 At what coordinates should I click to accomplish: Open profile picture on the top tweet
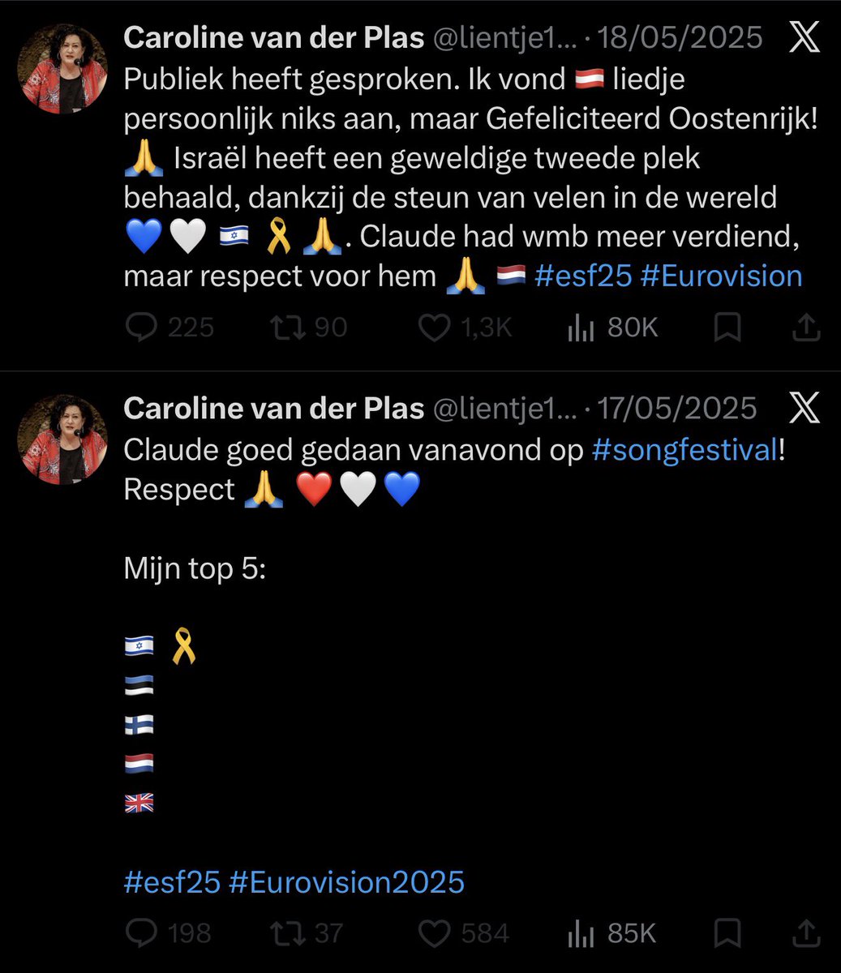coord(62,69)
